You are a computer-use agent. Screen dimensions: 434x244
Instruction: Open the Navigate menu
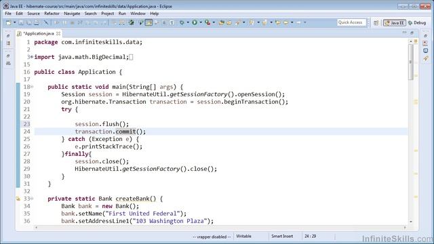click(72, 14)
